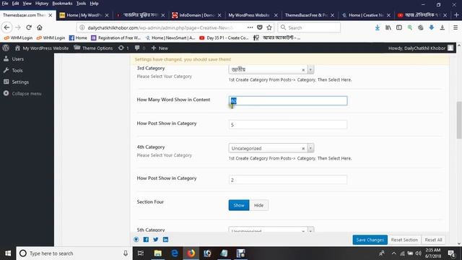Switch to InfoDomain tab
462x260 pixels.
[x=197, y=15]
